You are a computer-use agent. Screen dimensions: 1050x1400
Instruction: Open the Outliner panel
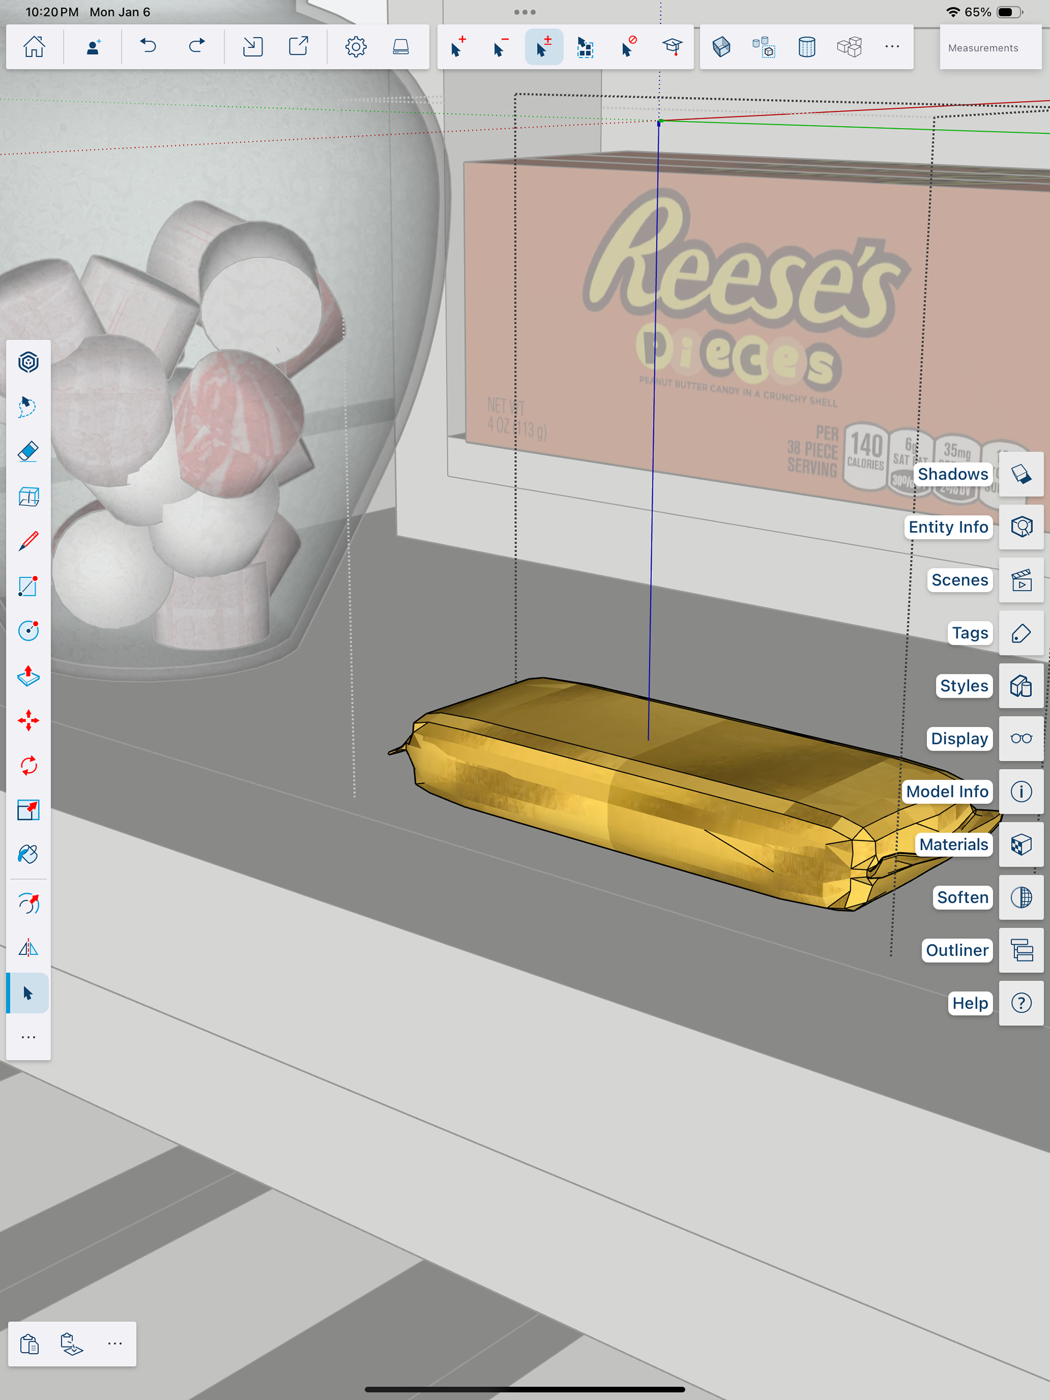1021,950
